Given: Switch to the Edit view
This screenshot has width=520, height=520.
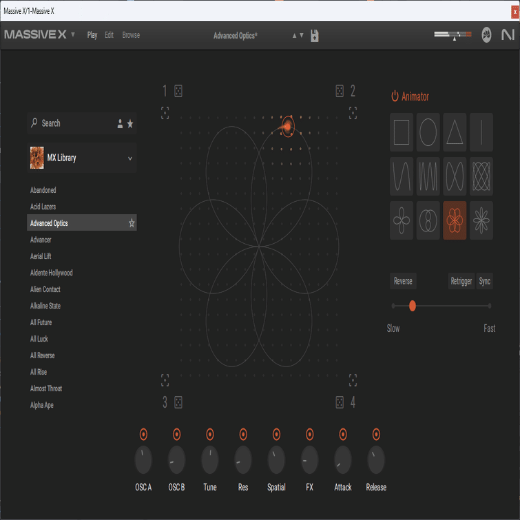Looking at the screenshot, I should 109,35.
